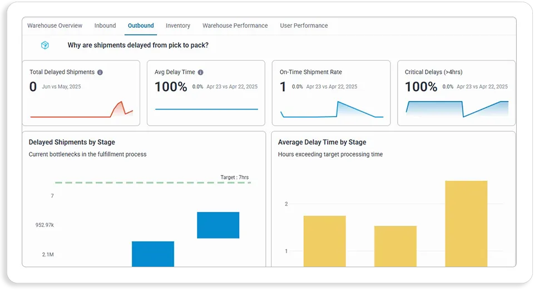Screen dimensions: 534x300
Task: Click the question 'Why are shipments delayed from pick to pack?'
Action: click(x=138, y=45)
